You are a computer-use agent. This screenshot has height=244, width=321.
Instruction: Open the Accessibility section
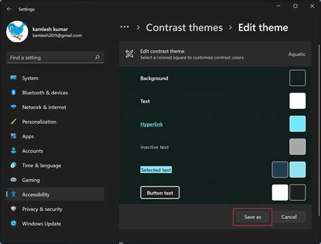56,194
